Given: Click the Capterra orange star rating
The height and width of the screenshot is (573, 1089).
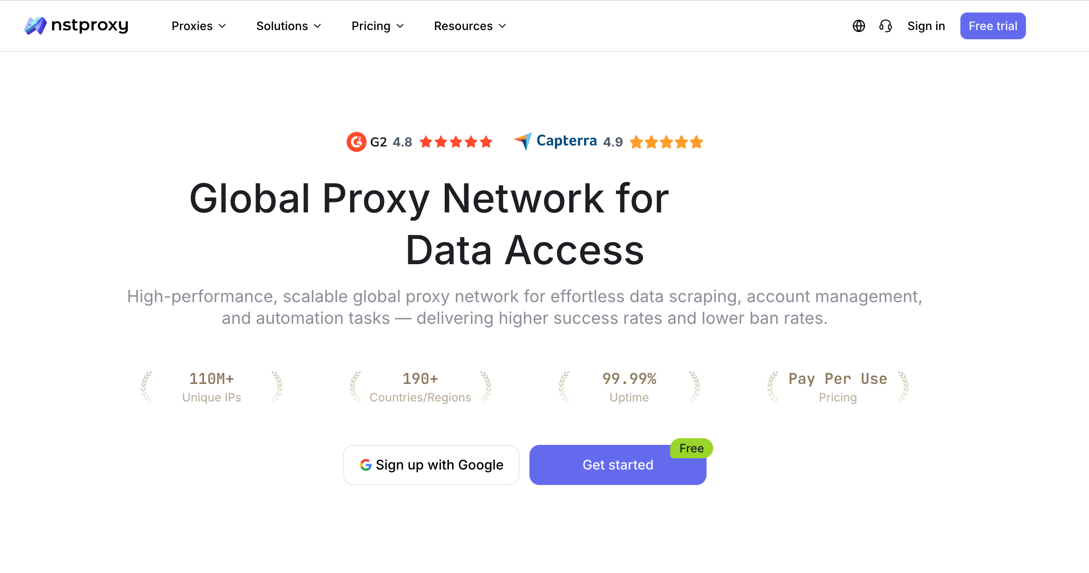Looking at the screenshot, I should coord(666,142).
